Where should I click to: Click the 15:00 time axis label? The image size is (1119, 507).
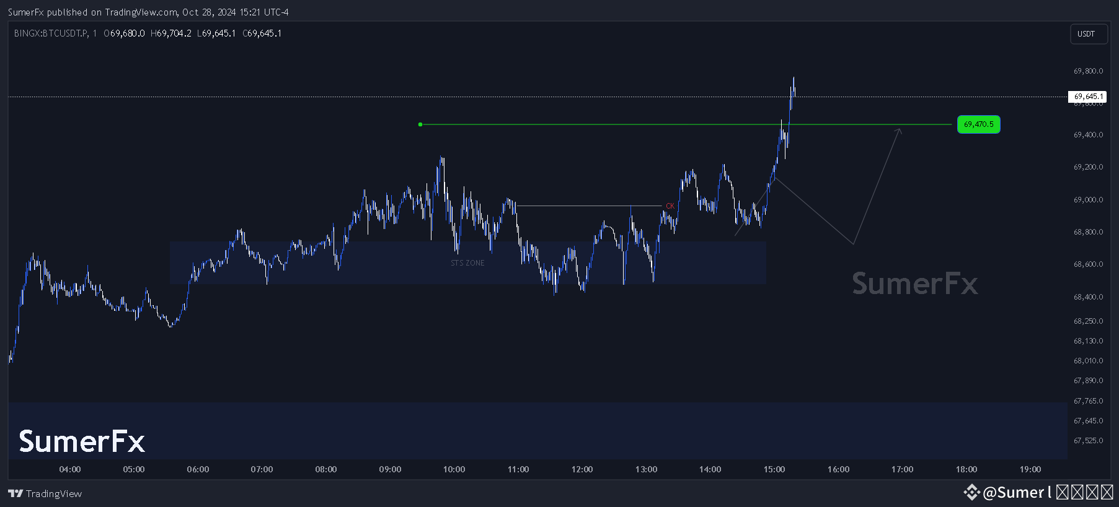(774, 469)
